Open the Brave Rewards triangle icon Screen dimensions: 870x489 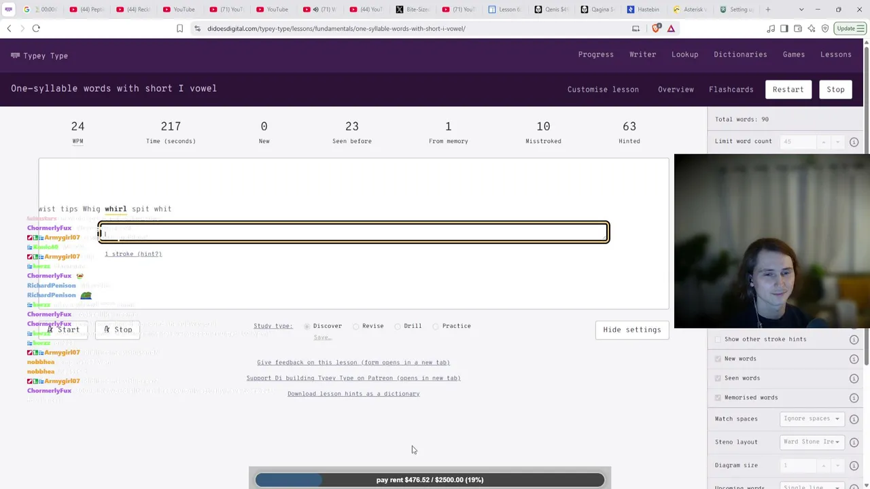coord(671,29)
